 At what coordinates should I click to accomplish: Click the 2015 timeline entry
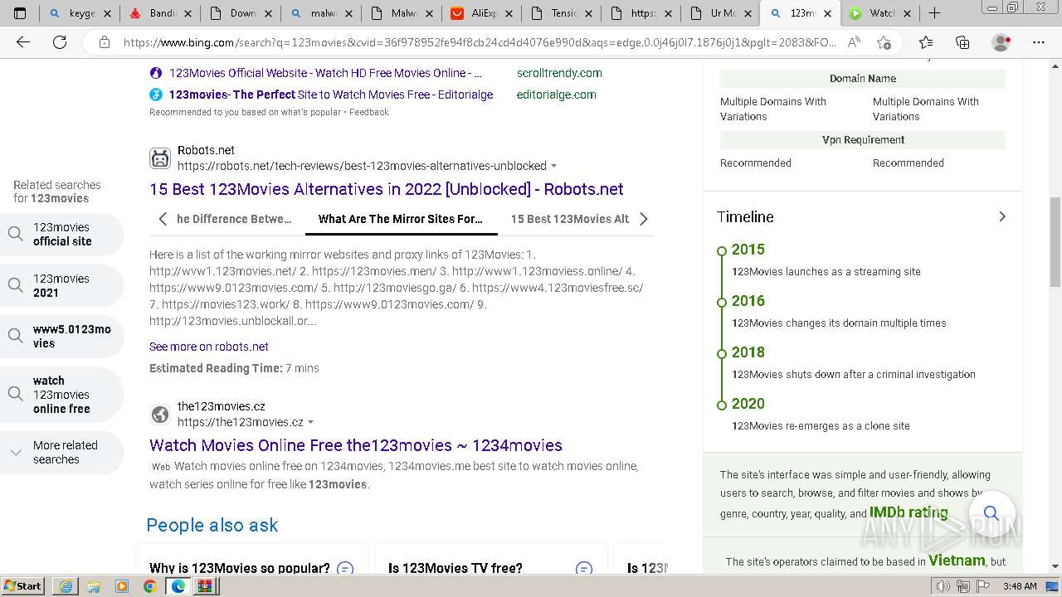[x=748, y=250]
